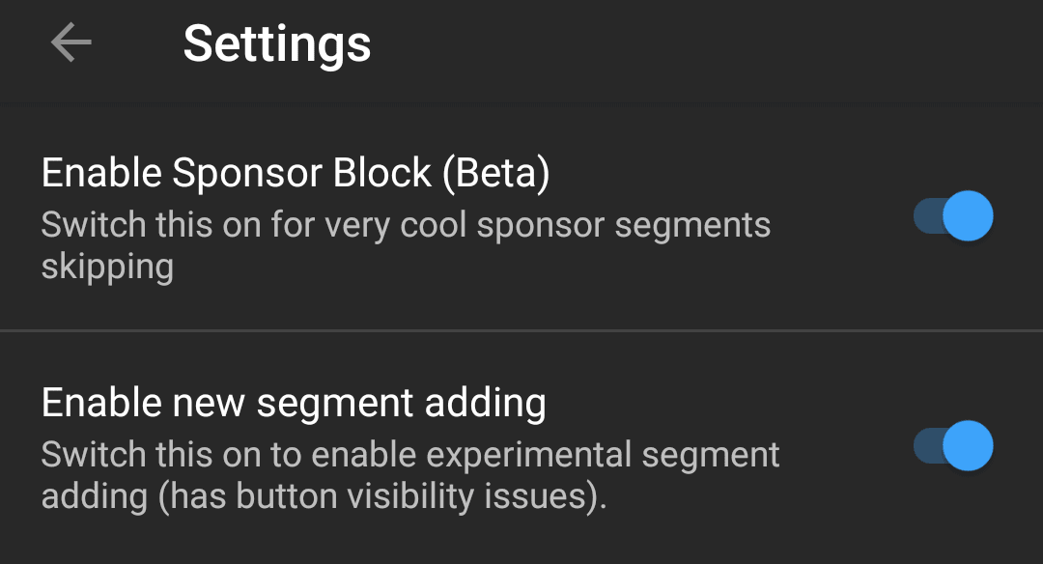Screen dimensions: 1043x564
Task: Click the divider line between the two settings
Action: pyautogui.click(x=521, y=330)
